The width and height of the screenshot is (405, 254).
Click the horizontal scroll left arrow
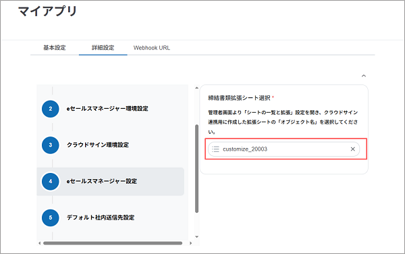coord(39,243)
